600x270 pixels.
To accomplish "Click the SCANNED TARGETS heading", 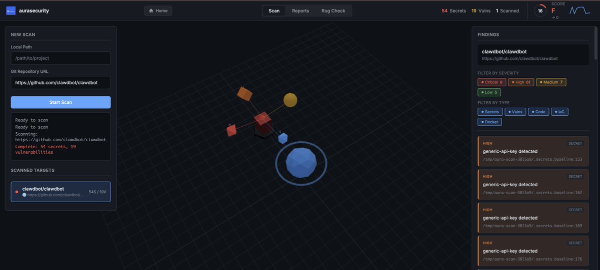I will pos(32,170).
